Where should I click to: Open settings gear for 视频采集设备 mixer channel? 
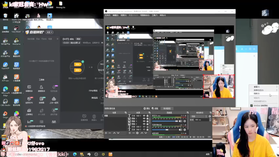pos(185,130)
